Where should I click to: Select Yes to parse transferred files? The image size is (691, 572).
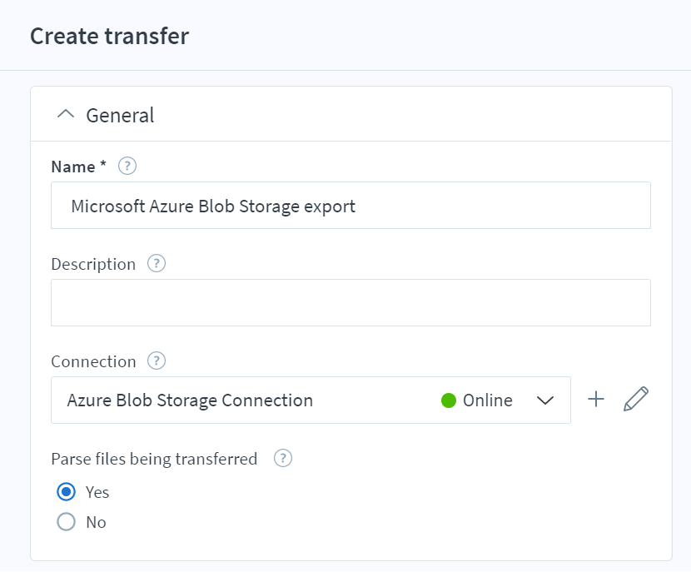tap(67, 492)
